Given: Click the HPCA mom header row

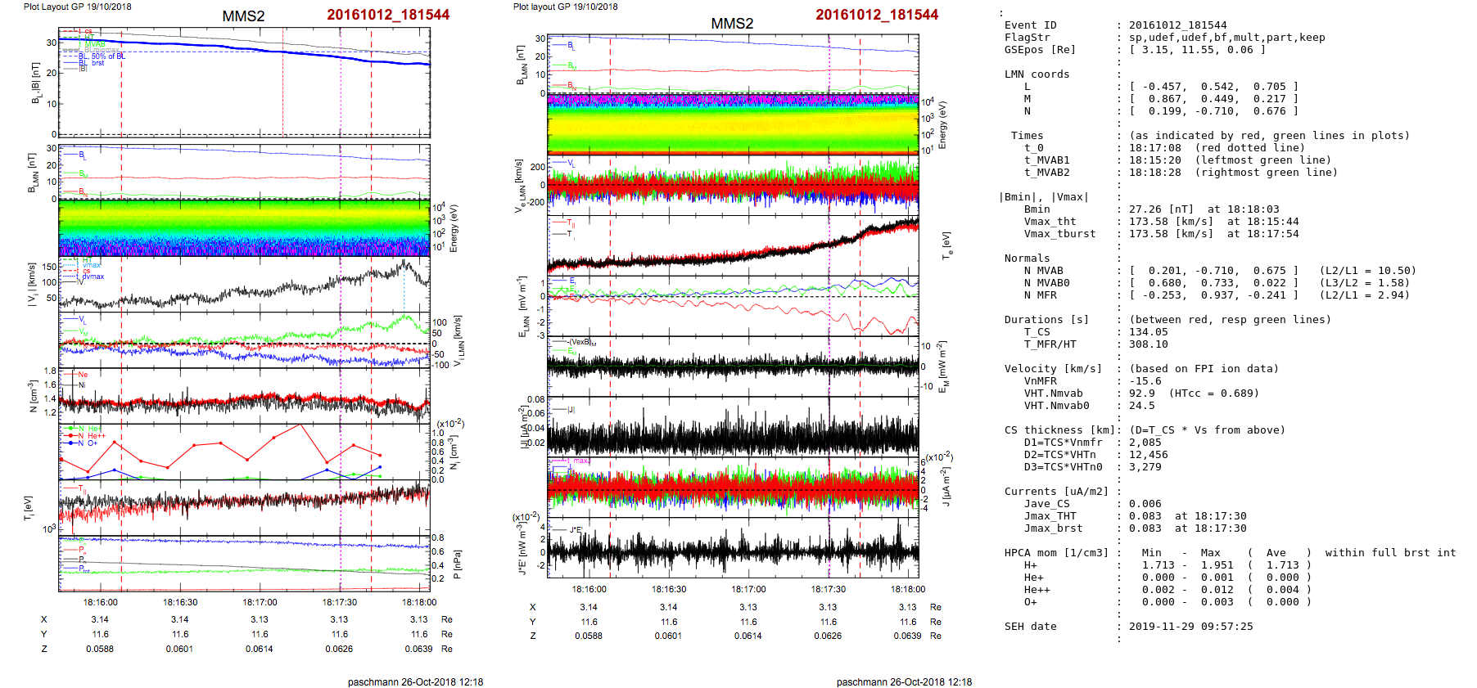Looking at the screenshot, I should click(1056, 553).
